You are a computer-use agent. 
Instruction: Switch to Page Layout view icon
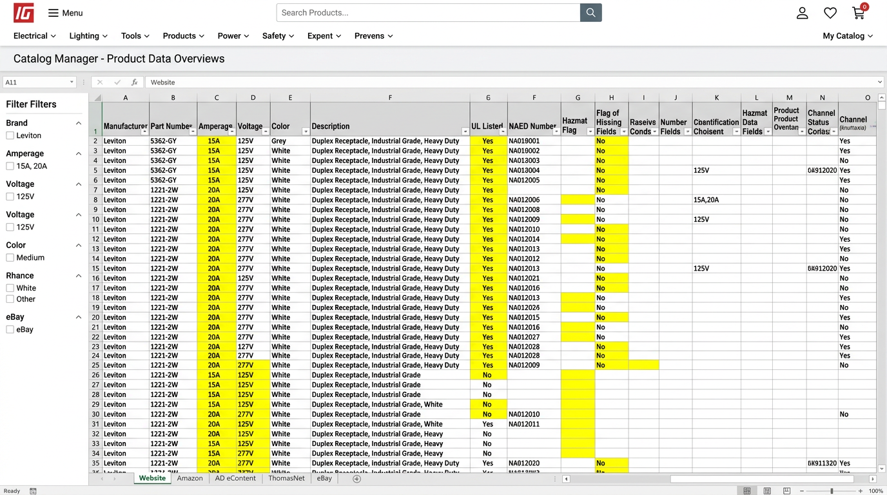click(766, 491)
